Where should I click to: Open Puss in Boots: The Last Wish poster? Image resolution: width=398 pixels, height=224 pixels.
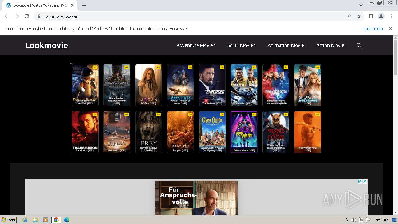click(85, 85)
